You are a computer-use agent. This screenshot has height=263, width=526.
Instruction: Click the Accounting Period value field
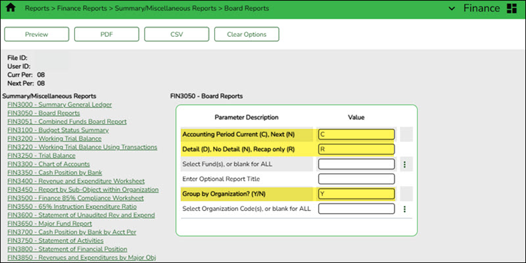[356, 135]
